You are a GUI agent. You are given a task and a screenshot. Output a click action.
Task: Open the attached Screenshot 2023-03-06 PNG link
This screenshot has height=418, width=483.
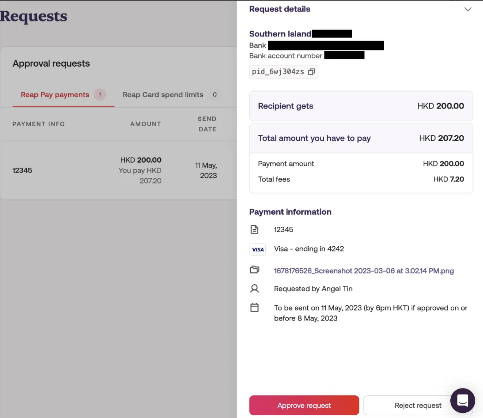[x=364, y=271]
